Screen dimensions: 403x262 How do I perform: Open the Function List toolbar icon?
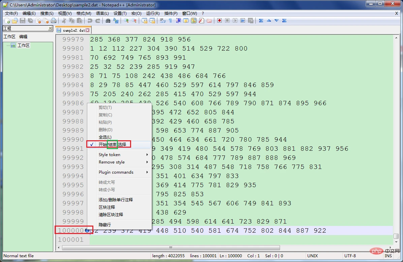(x=201, y=21)
